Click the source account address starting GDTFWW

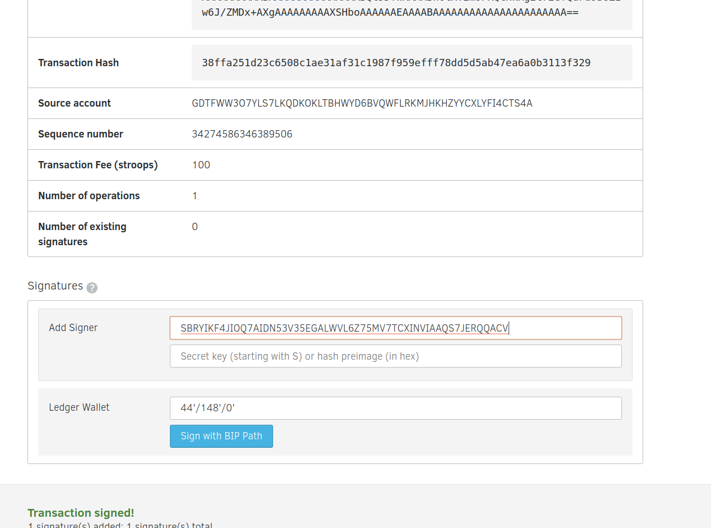coord(362,103)
